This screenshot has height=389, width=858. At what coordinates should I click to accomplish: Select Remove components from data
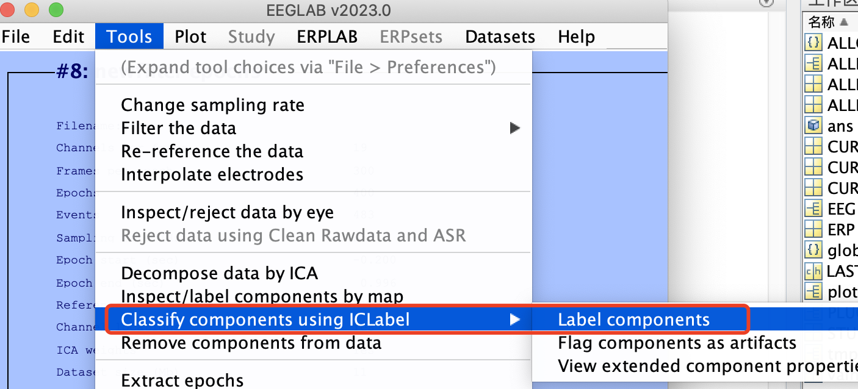pos(251,343)
